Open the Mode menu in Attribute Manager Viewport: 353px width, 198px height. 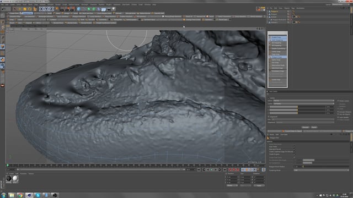click(x=271, y=134)
